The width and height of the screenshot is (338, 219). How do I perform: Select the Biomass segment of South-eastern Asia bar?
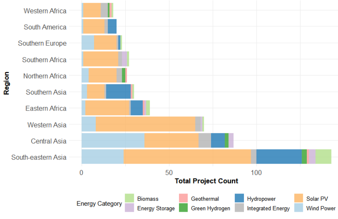(323, 157)
